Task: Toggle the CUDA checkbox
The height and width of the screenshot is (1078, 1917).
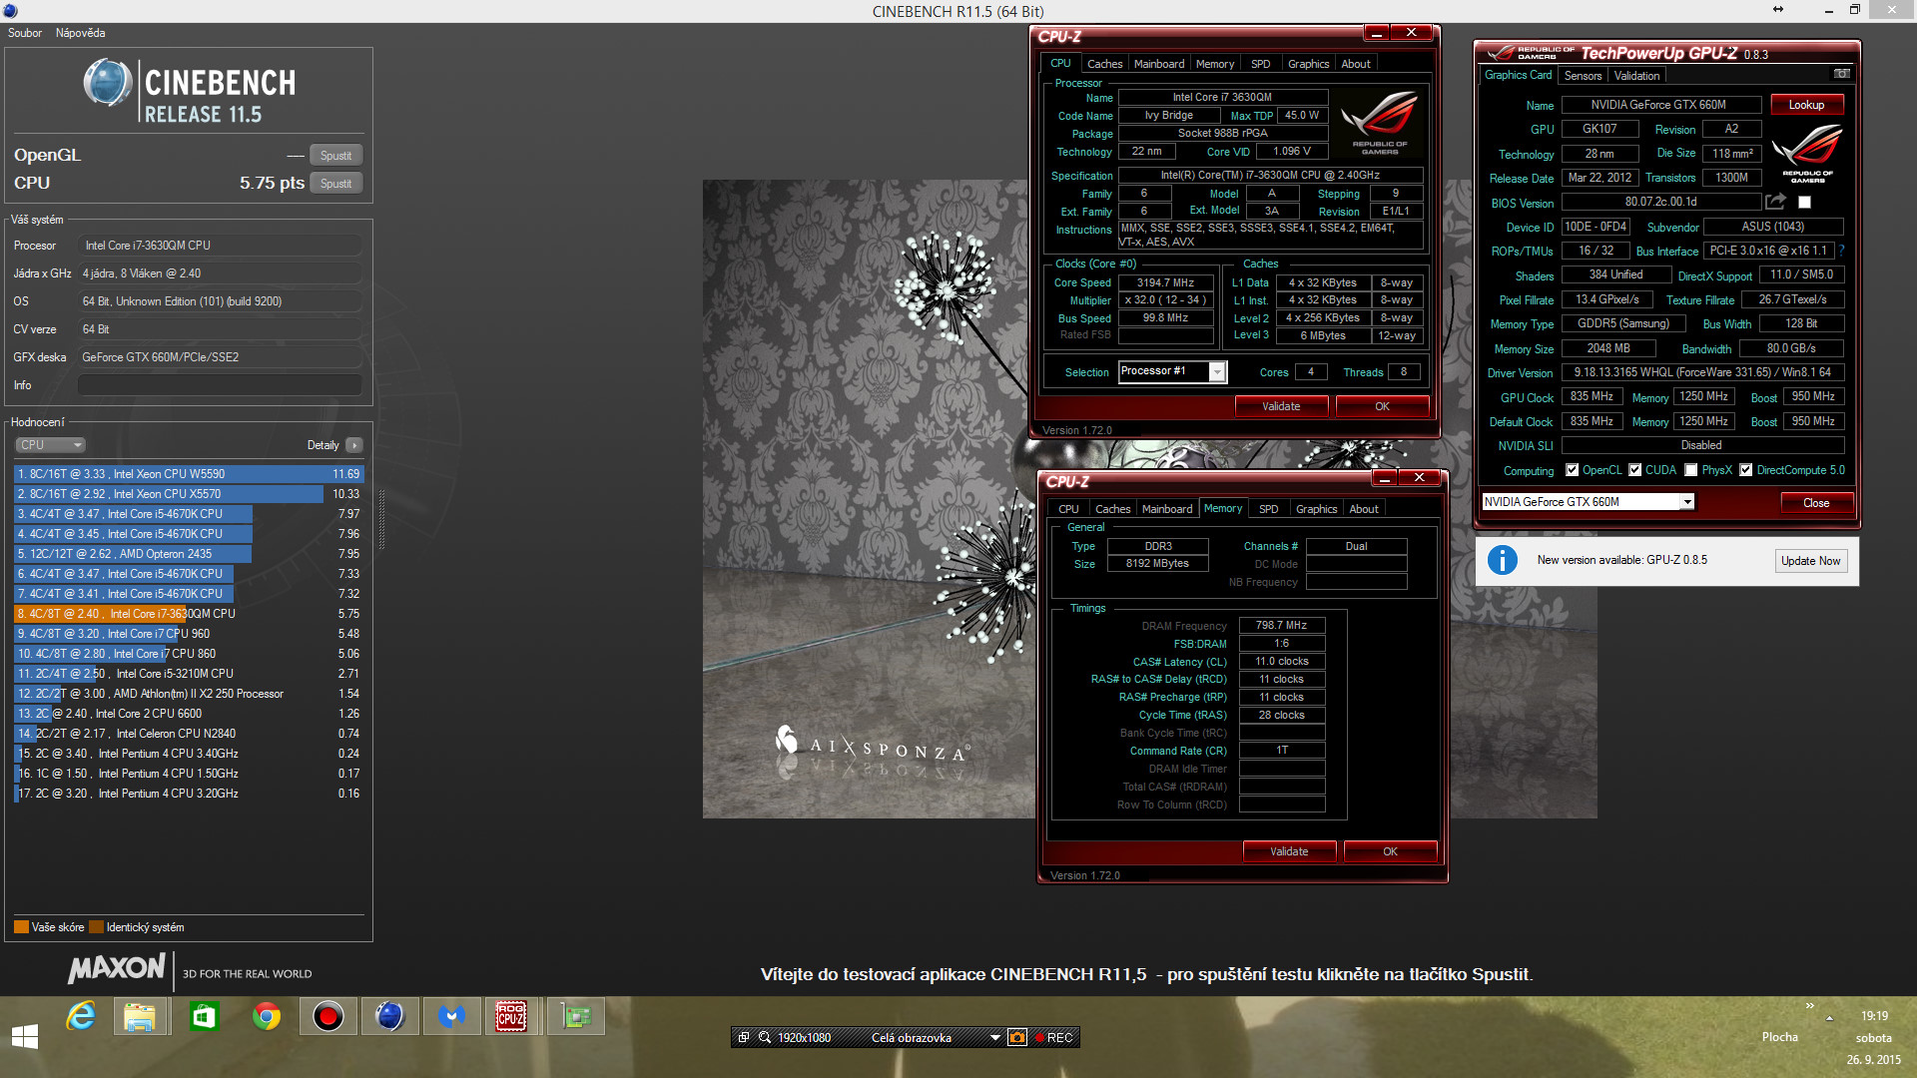Action: point(1635,470)
